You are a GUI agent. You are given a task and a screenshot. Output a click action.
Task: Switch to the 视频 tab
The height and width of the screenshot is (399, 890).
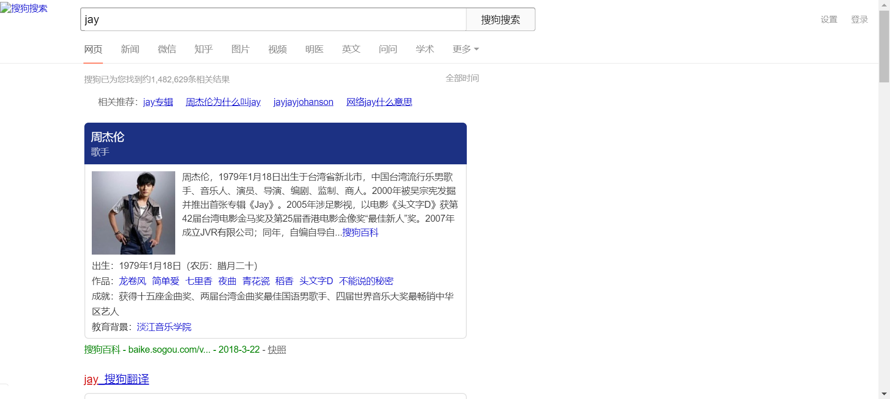pos(278,49)
